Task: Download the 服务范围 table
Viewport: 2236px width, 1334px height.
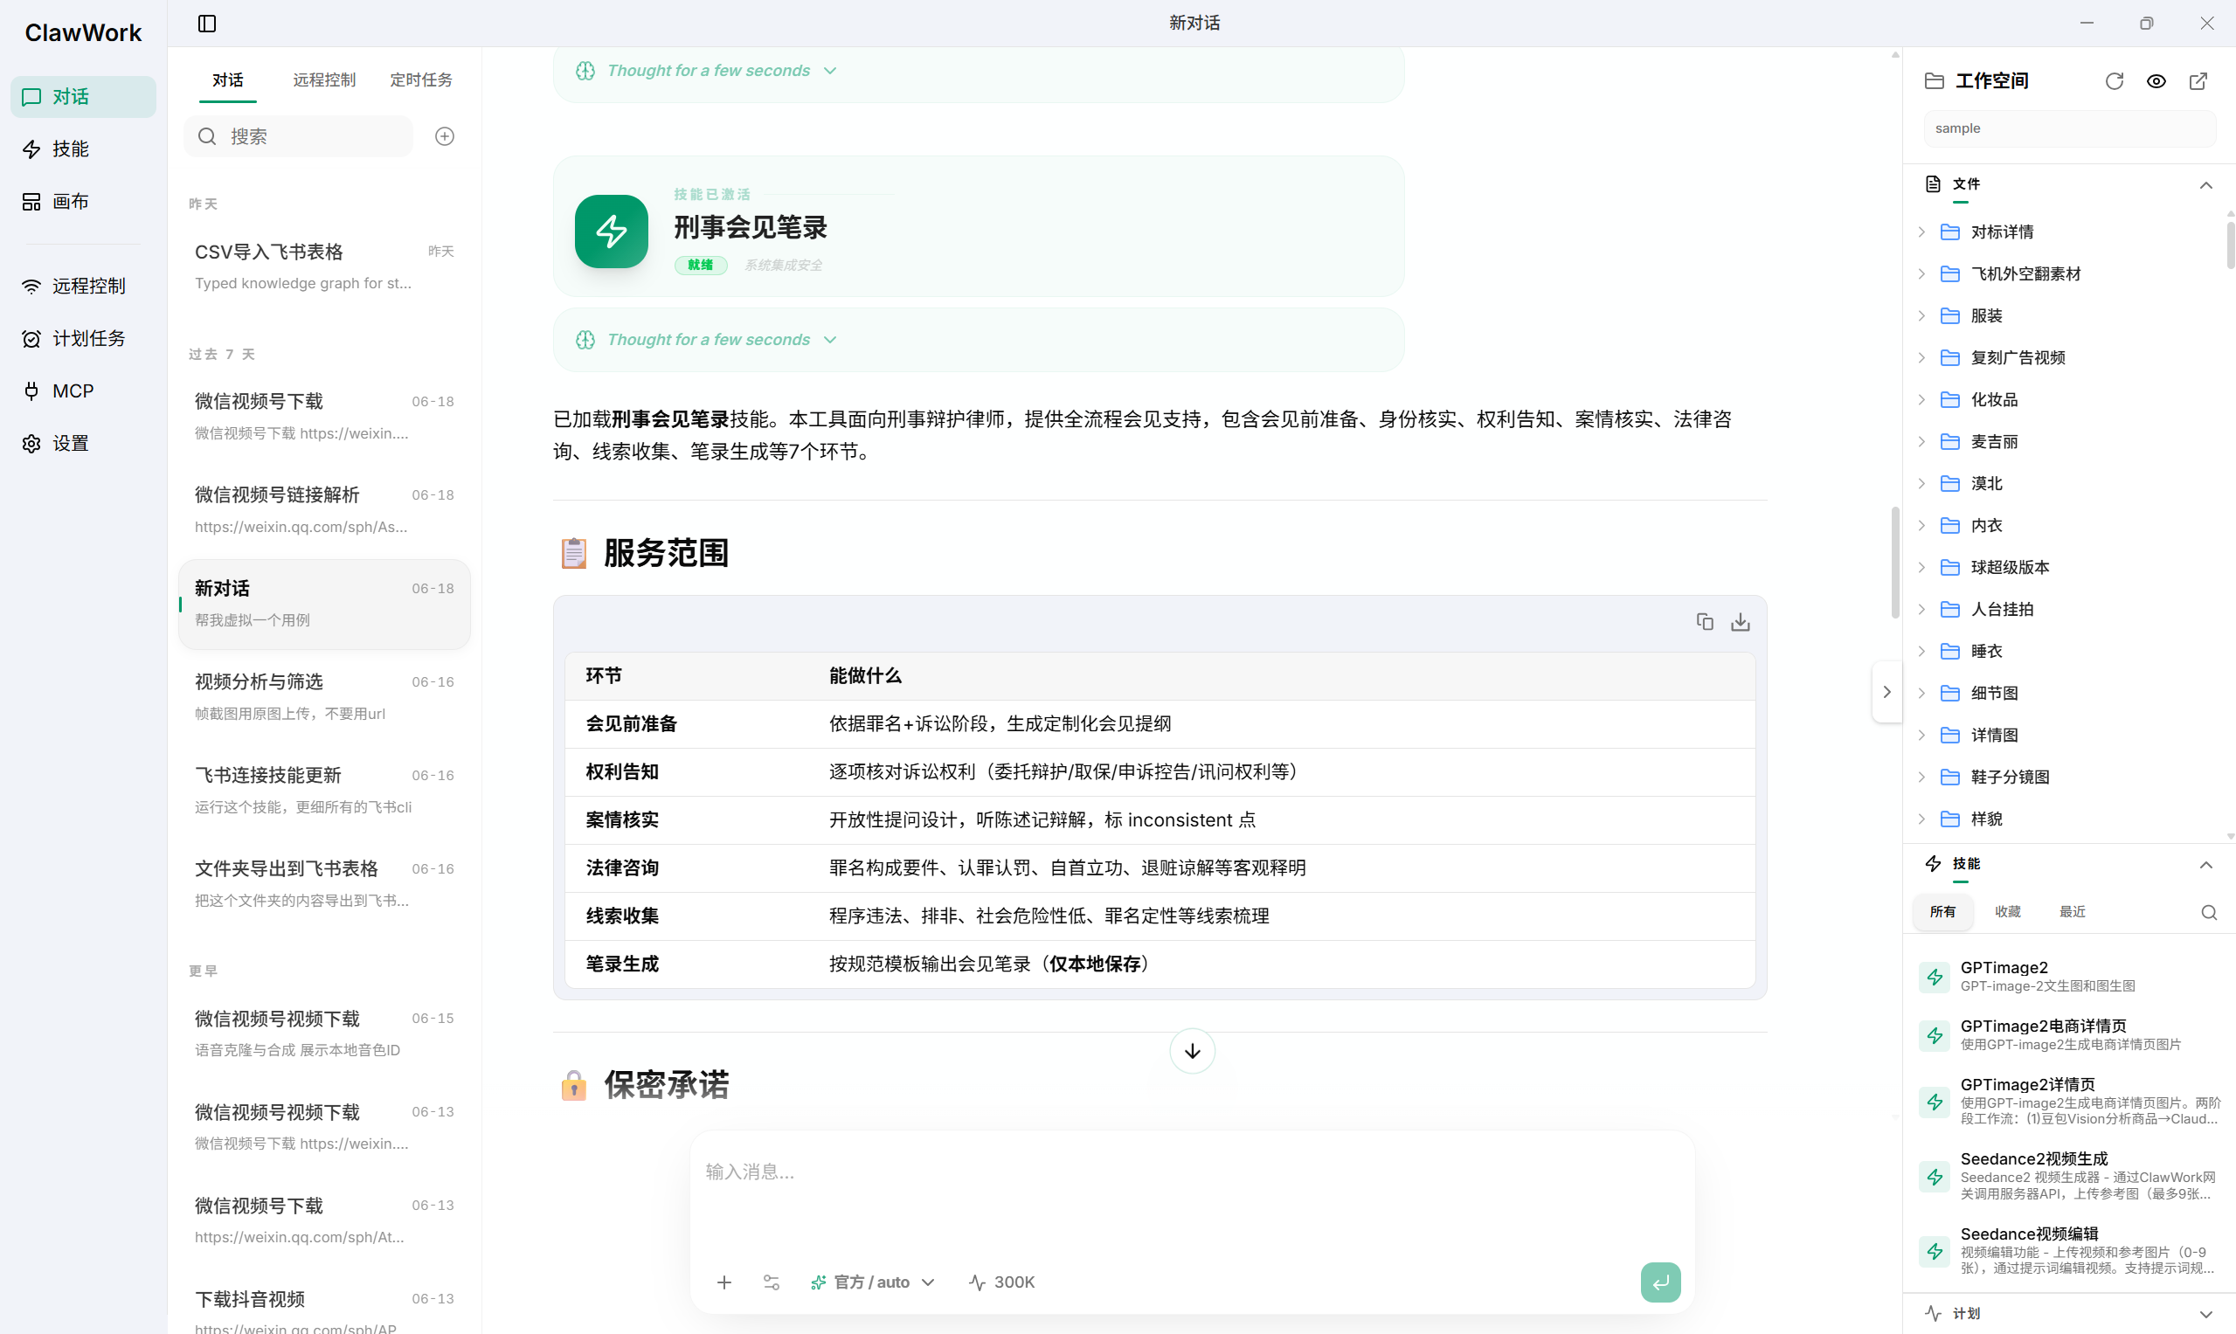Action: [x=1741, y=622]
